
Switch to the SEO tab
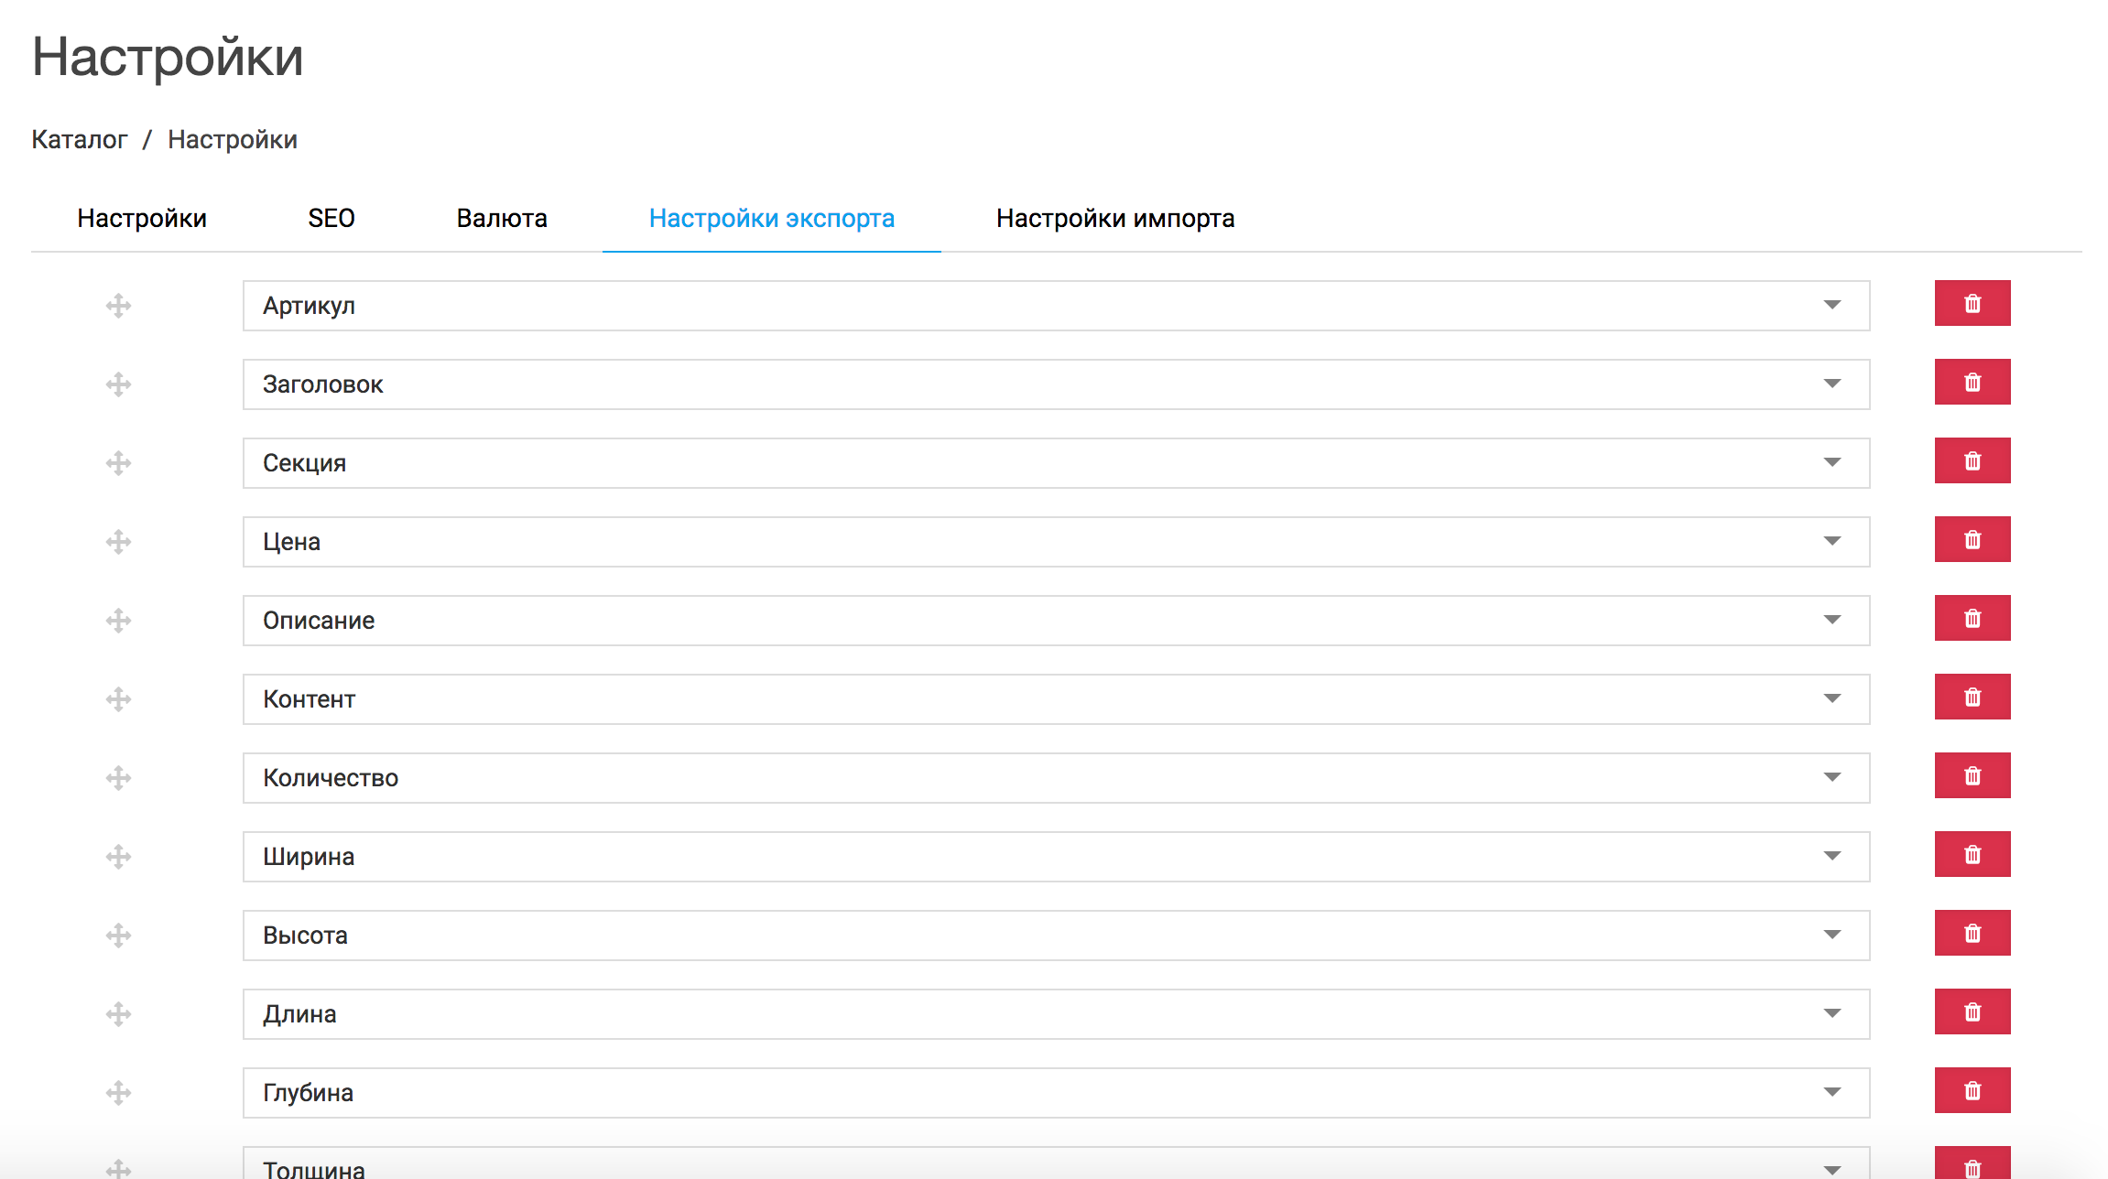point(331,219)
